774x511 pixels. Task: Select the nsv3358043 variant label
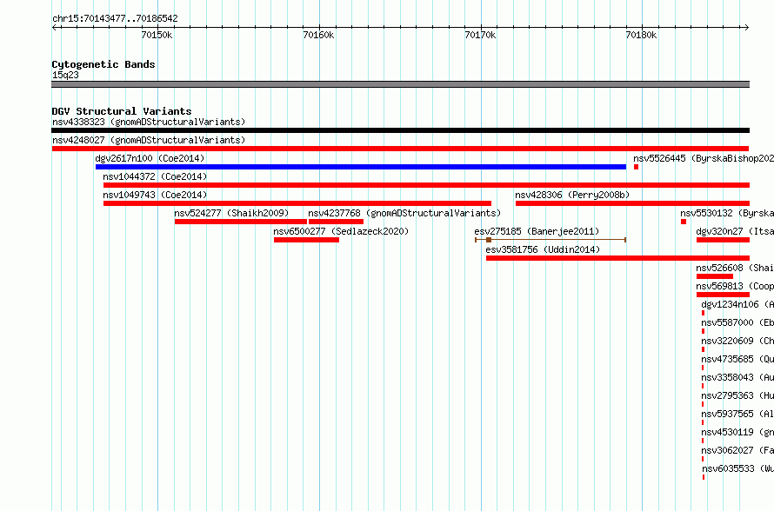(737, 377)
